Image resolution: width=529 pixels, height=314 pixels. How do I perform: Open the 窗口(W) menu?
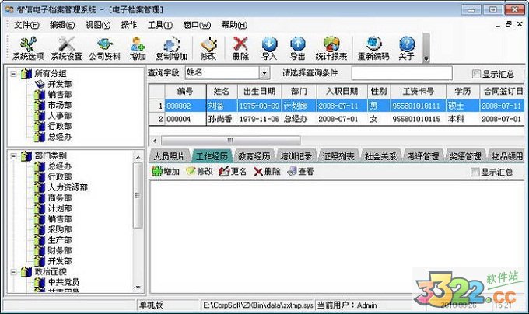197,25
